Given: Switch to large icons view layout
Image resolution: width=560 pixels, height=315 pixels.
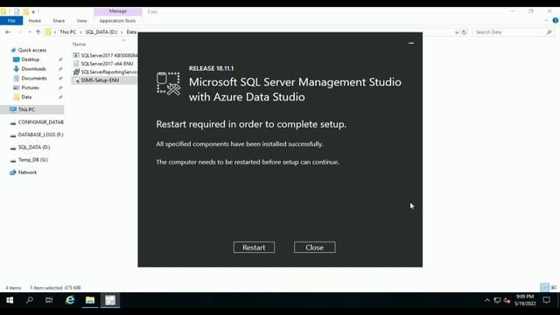Looking at the screenshot, I should (553, 287).
